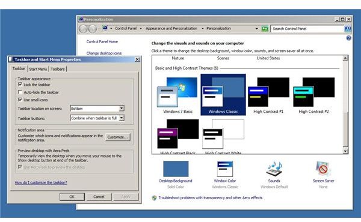Expand the arrow after Appearance and Personalization breadcrumb
Viewport: 361px width, 222px height.
203,28
